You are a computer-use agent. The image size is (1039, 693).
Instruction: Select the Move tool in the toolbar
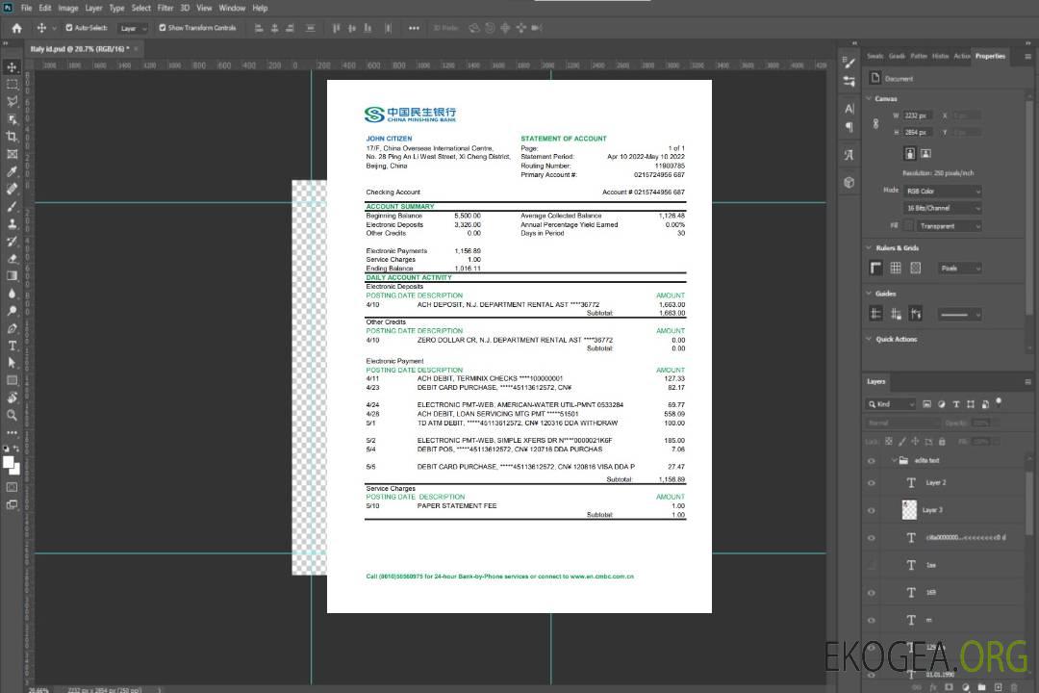[12, 66]
